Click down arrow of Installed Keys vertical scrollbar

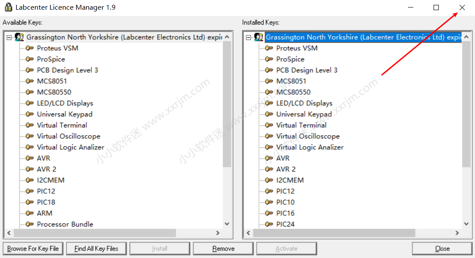tap(466, 224)
